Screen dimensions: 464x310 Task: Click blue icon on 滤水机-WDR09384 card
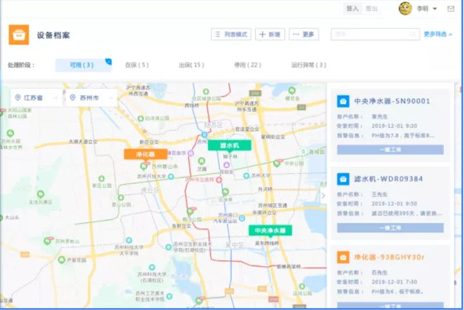[343, 179]
